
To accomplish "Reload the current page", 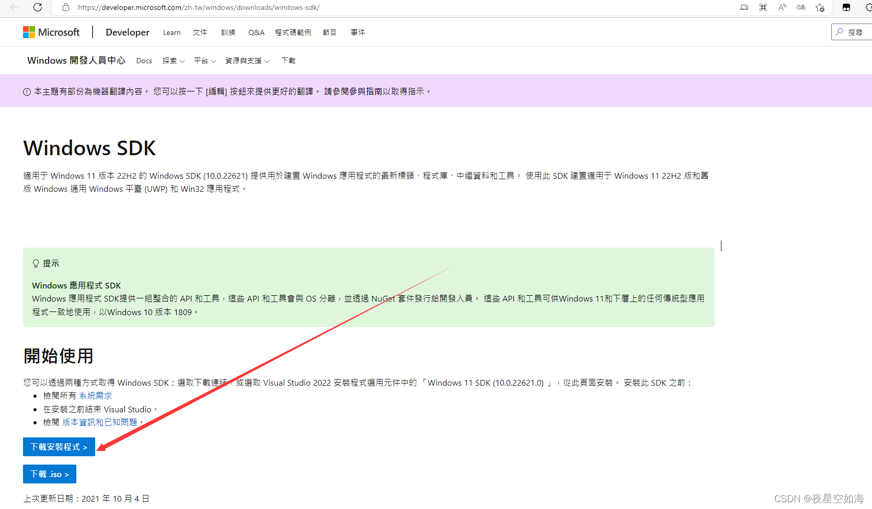I will (37, 7).
